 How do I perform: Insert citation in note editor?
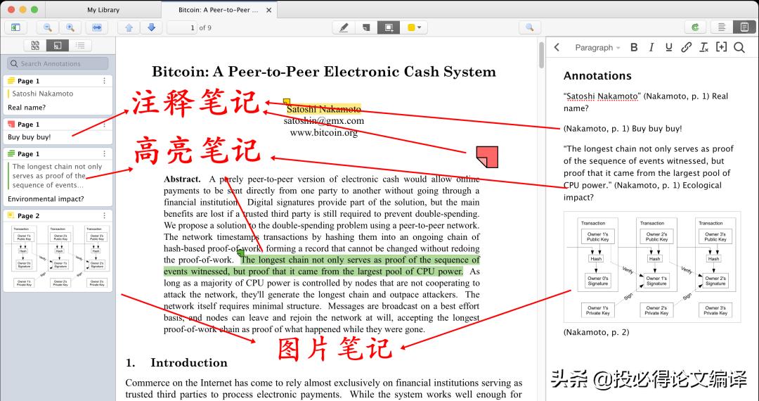[x=721, y=47]
